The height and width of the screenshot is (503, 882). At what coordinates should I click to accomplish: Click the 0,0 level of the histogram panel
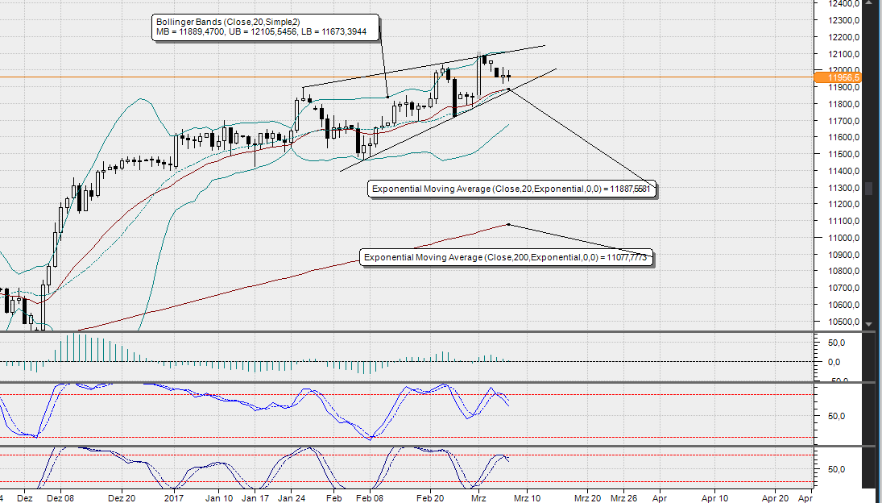[834, 362]
